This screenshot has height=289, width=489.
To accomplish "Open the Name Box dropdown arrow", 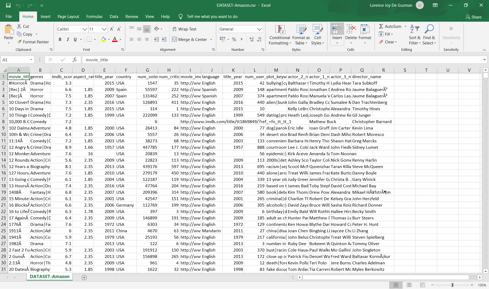I will click(31, 60).
